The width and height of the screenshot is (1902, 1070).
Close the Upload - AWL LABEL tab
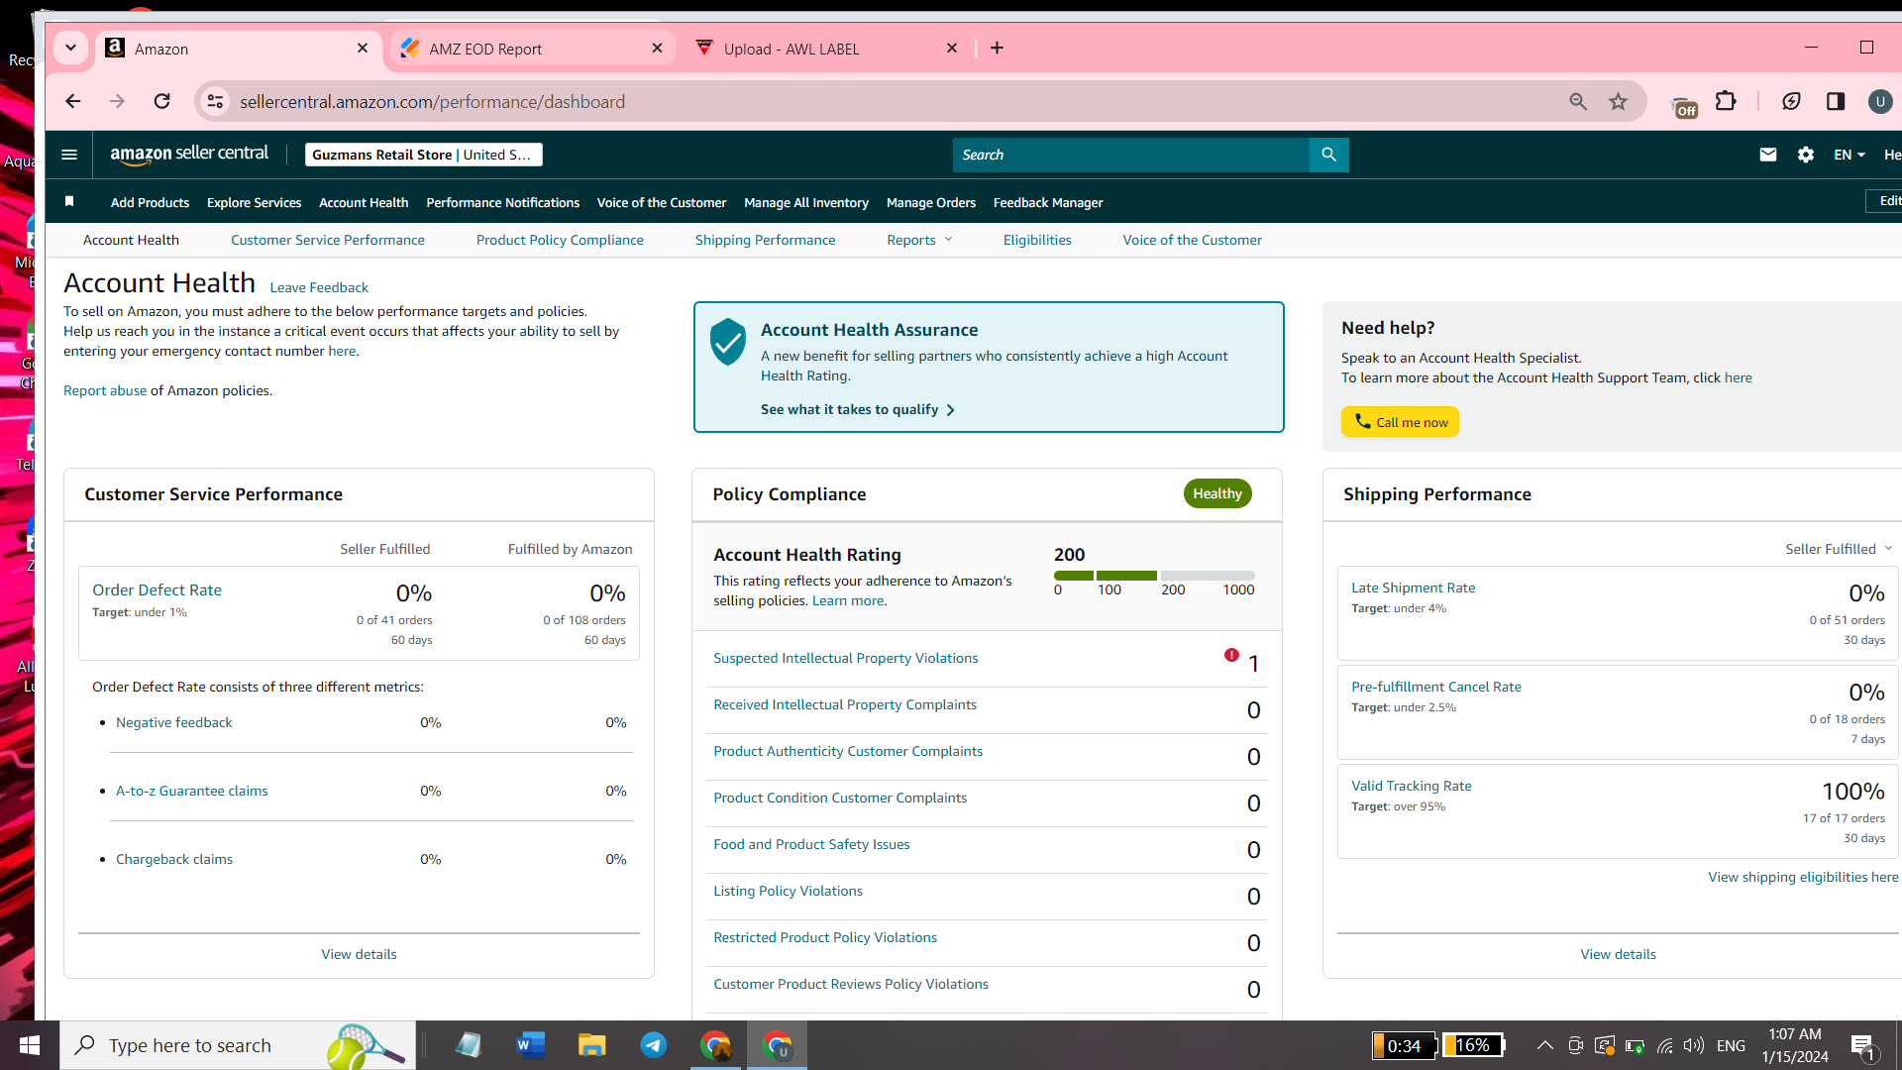(952, 49)
